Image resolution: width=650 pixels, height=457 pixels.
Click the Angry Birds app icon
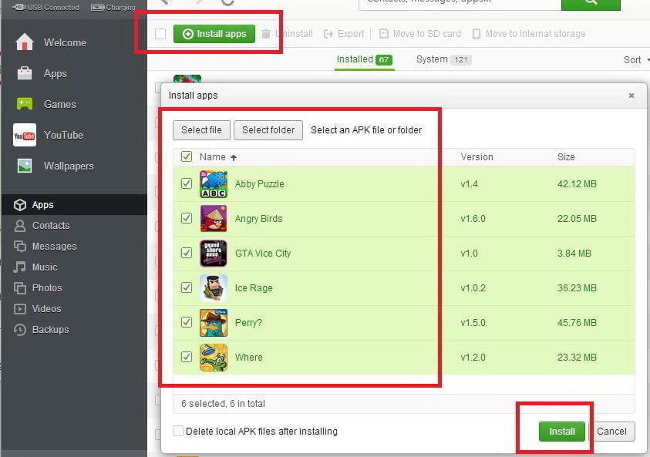[x=214, y=219]
